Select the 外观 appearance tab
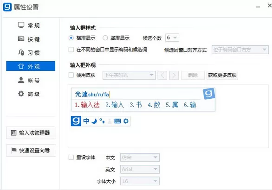This screenshot has width=272, height=190. point(31,66)
